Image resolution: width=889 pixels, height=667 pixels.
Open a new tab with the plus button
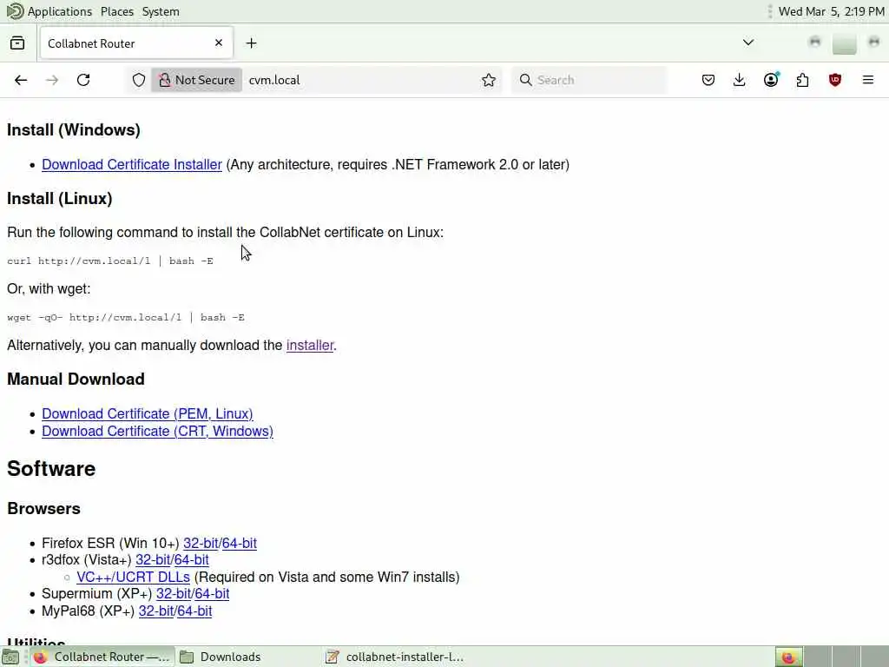click(x=251, y=43)
